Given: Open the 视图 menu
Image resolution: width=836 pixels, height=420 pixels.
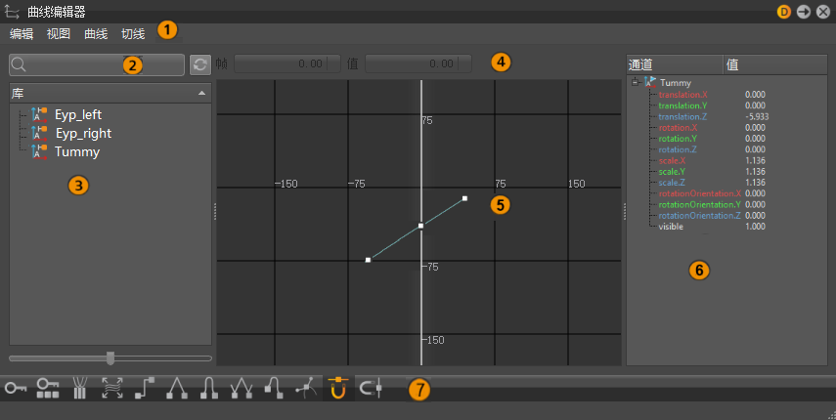Looking at the screenshot, I should pos(59,34).
